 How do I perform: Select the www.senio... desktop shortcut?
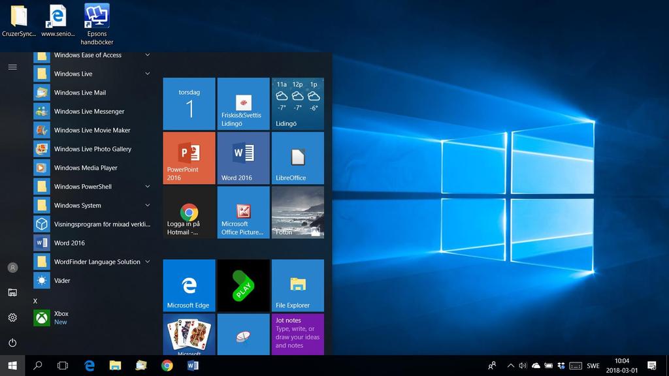click(58, 20)
